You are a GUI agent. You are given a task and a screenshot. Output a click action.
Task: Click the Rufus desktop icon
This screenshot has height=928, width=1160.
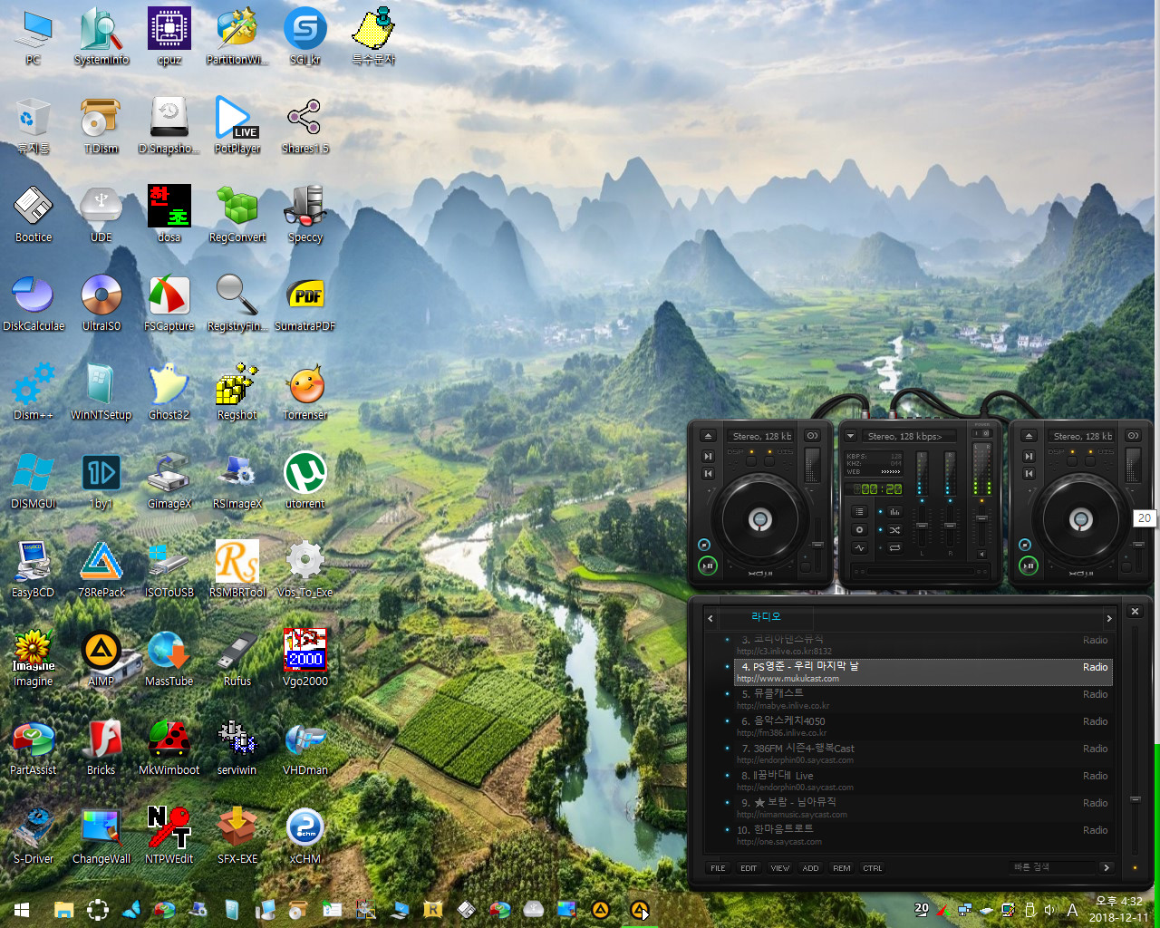pyautogui.click(x=237, y=659)
